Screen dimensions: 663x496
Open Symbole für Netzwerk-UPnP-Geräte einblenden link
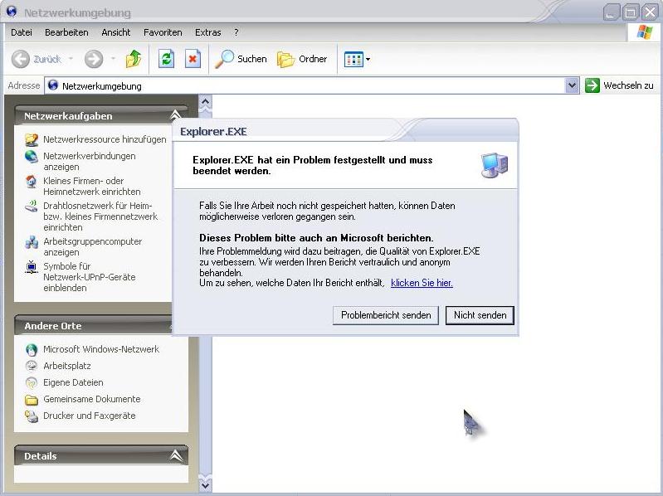point(90,277)
